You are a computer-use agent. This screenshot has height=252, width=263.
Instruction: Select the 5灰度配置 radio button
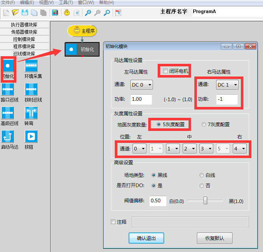click(x=158, y=124)
